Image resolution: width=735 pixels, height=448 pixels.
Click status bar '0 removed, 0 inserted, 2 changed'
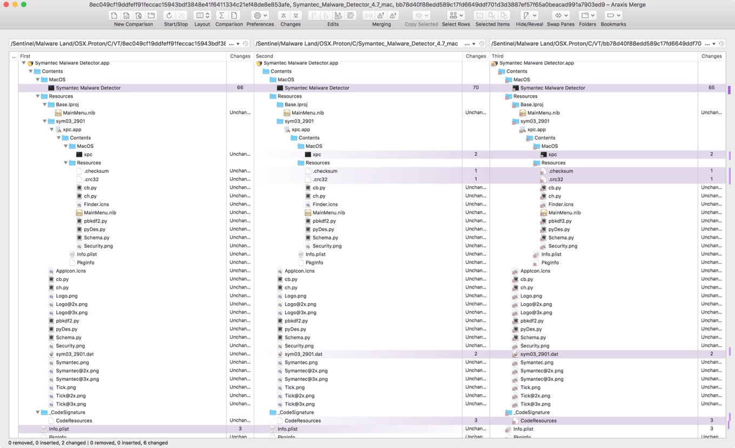coord(48,443)
